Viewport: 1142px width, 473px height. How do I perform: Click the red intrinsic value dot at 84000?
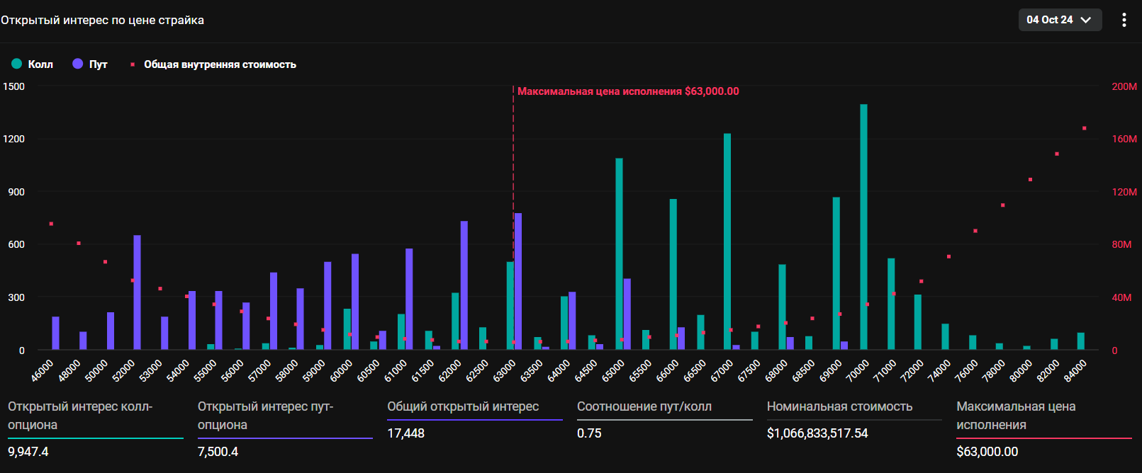1084,128
